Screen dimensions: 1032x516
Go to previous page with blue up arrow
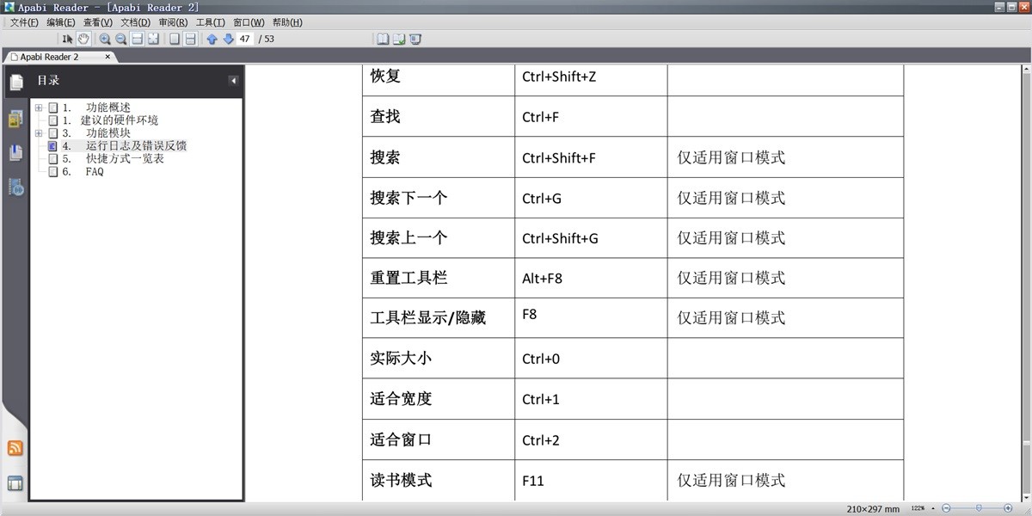213,39
